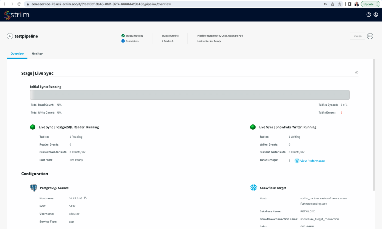Click the PostgreSQL Reader green status indicator
382x229 pixels.
pos(33,127)
